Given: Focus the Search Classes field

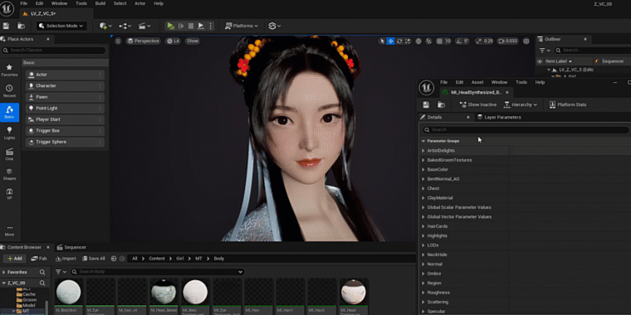Looking at the screenshot, I should 54,51.
